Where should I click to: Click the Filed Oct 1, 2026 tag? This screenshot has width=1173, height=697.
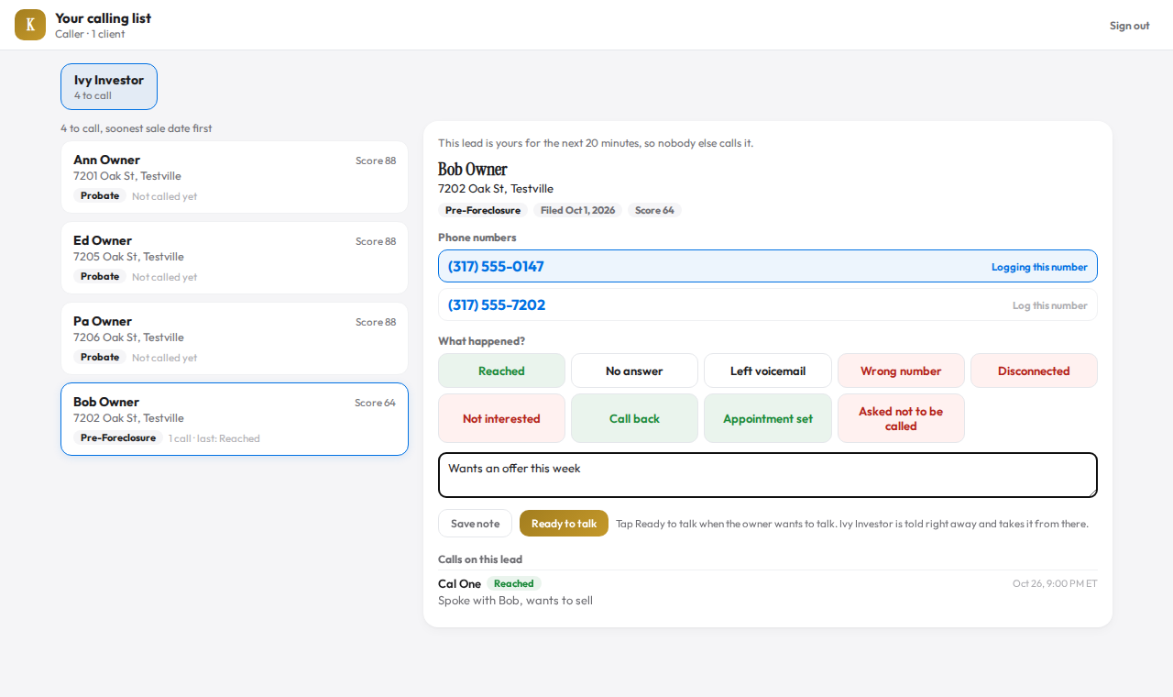click(577, 210)
